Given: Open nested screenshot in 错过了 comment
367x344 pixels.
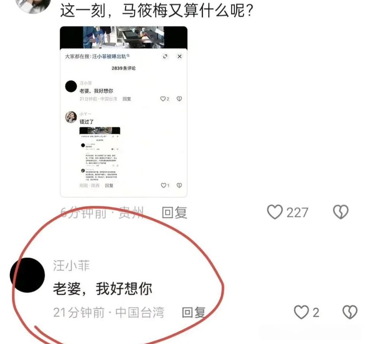Looking at the screenshot, I should tap(100, 154).
